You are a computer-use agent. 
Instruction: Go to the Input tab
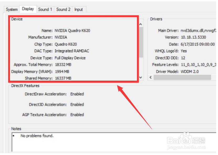(79, 9)
